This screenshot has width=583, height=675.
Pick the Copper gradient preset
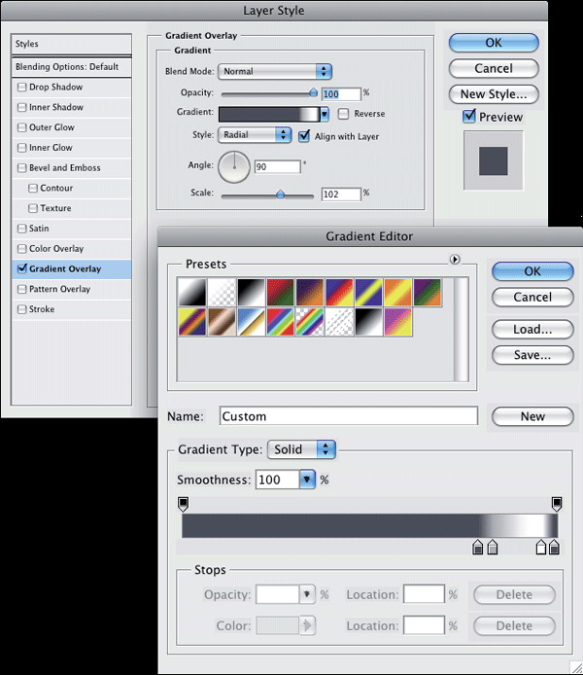pos(222,322)
